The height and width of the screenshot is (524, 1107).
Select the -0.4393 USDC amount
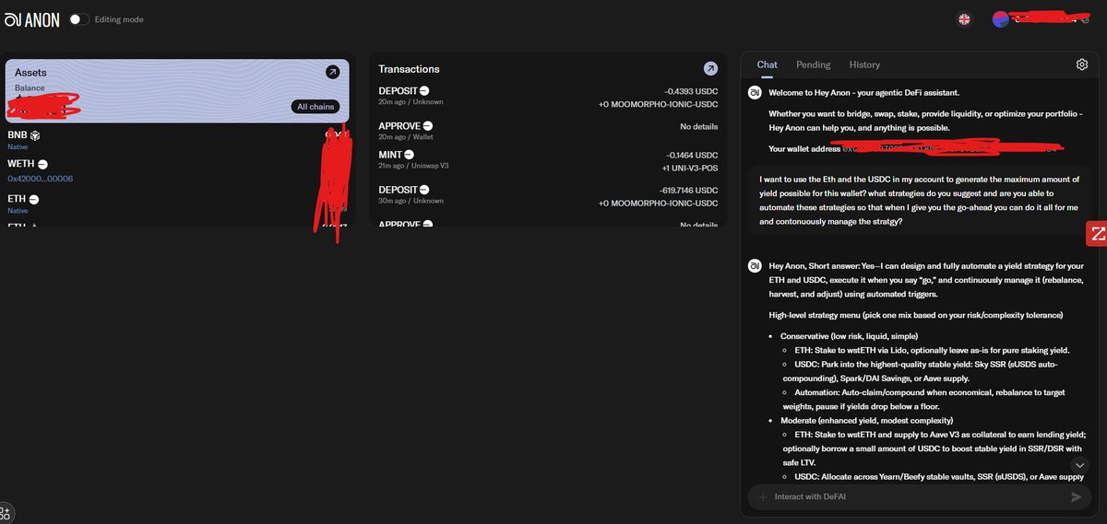691,91
